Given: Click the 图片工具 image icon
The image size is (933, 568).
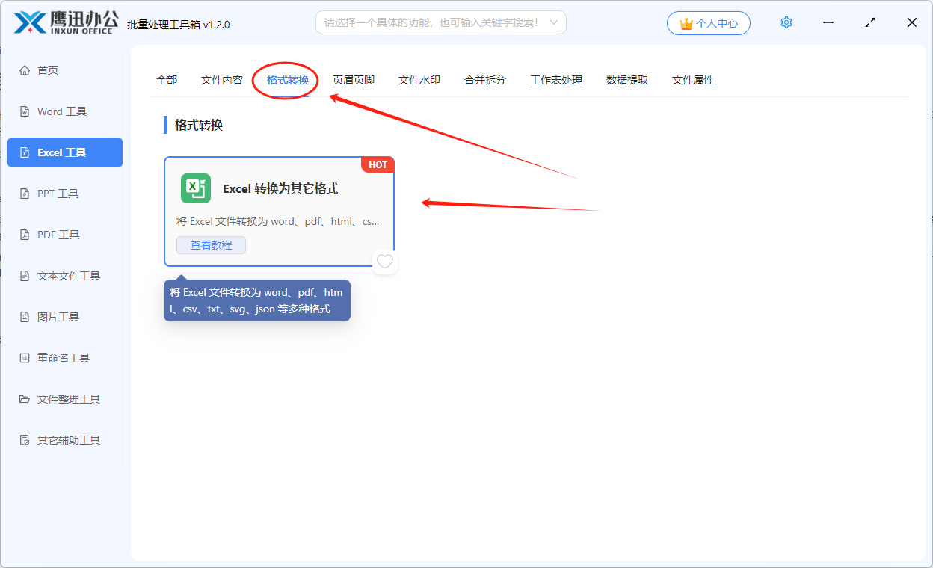Looking at the screenshot, I should click(x=25, y=317).
